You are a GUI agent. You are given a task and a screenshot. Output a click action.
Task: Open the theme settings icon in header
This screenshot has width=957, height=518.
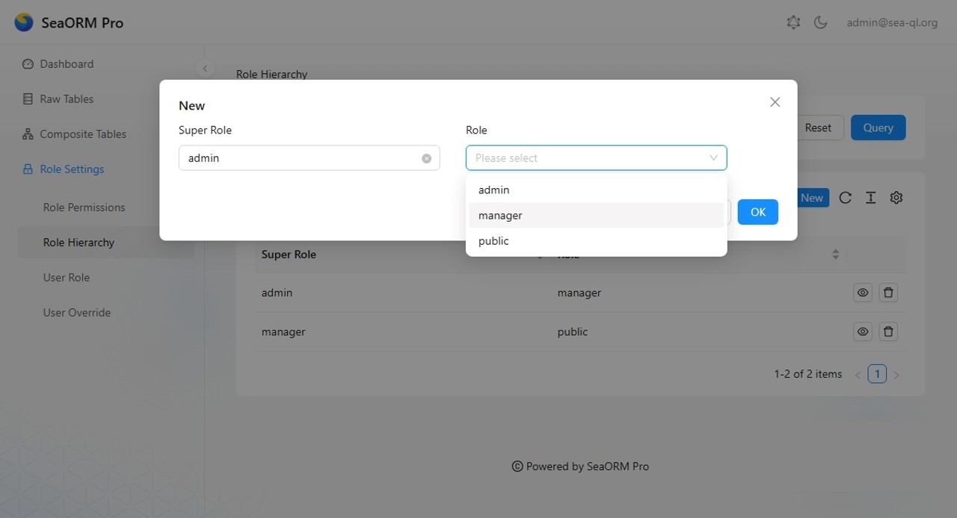coord(793,22)
